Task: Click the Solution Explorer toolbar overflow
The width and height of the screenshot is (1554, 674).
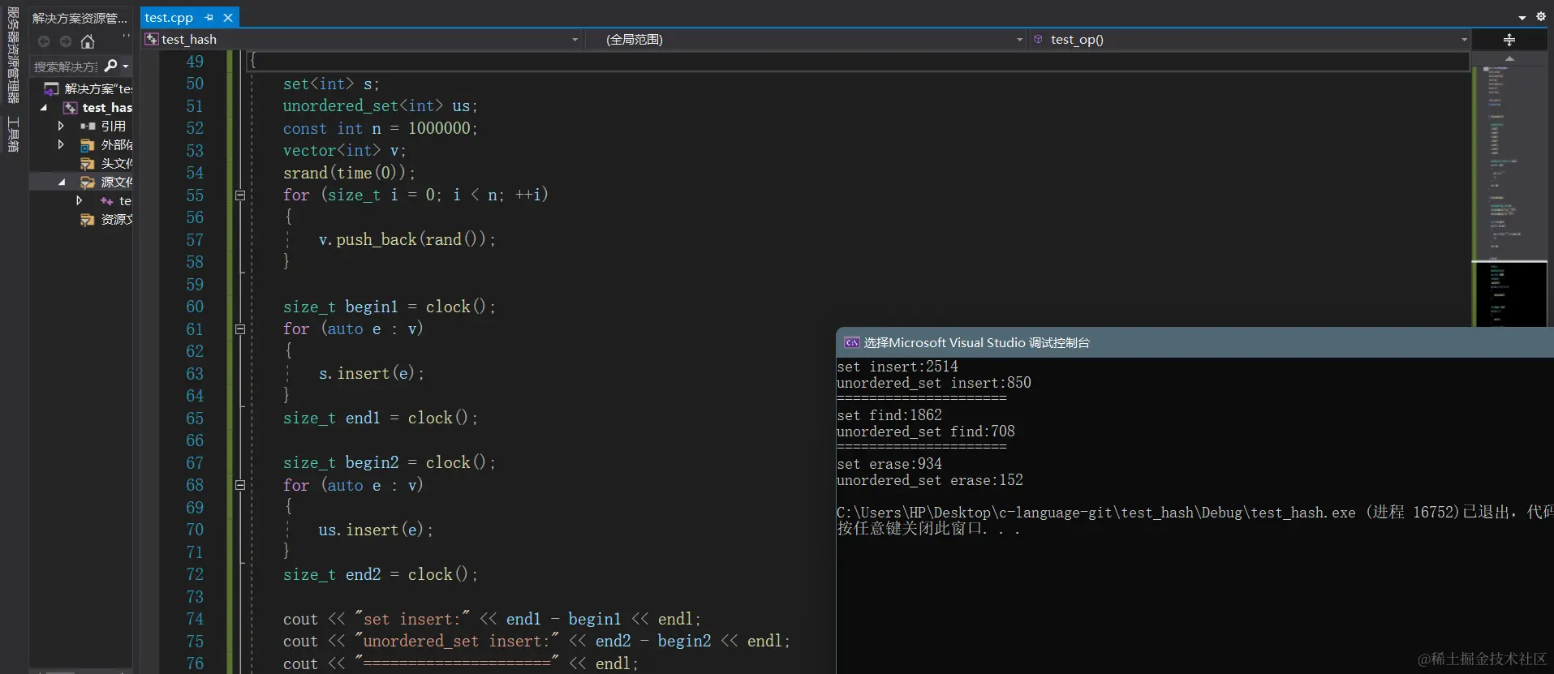Action: click(126, 36)
